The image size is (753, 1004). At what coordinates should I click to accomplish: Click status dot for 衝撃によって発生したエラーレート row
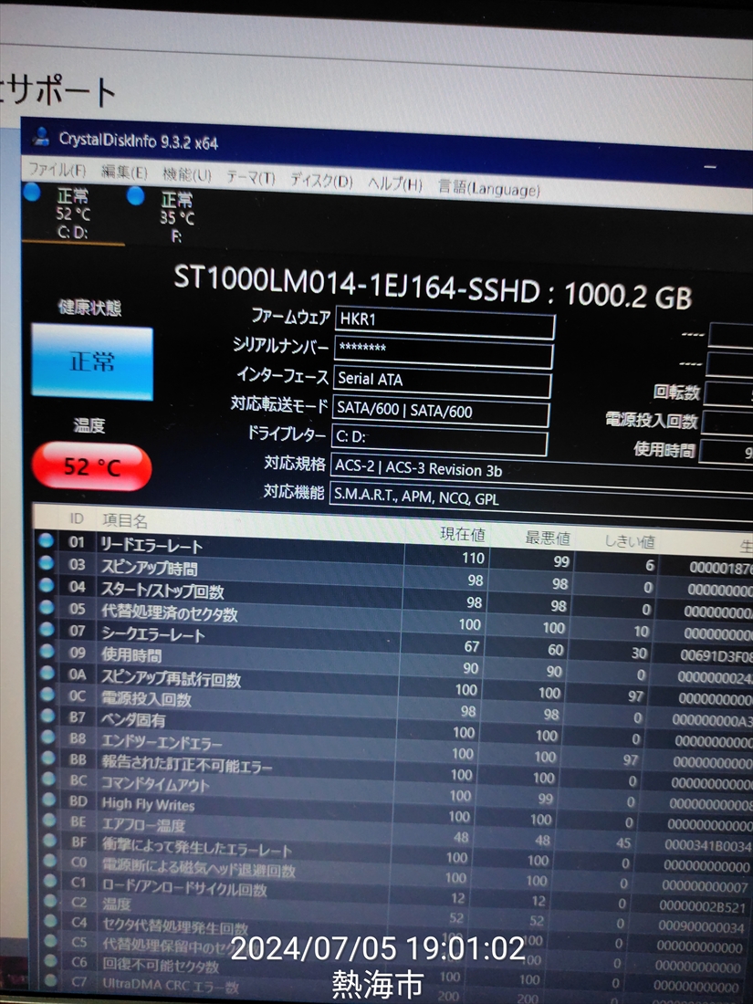(x=49, y=841)
